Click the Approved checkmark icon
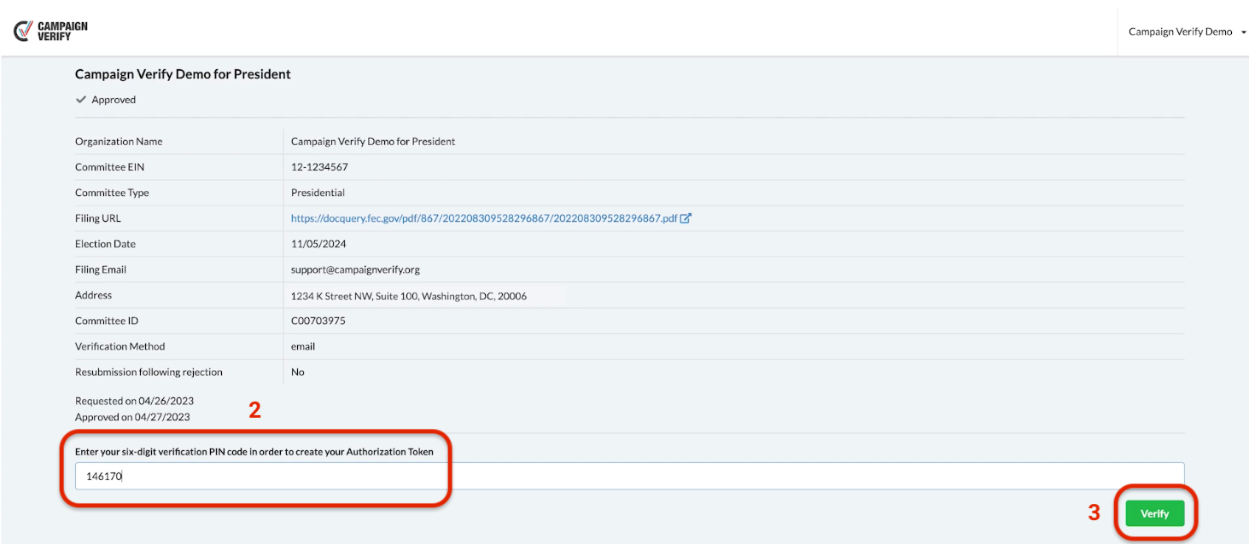1249x544 pixels. [81, 100]
